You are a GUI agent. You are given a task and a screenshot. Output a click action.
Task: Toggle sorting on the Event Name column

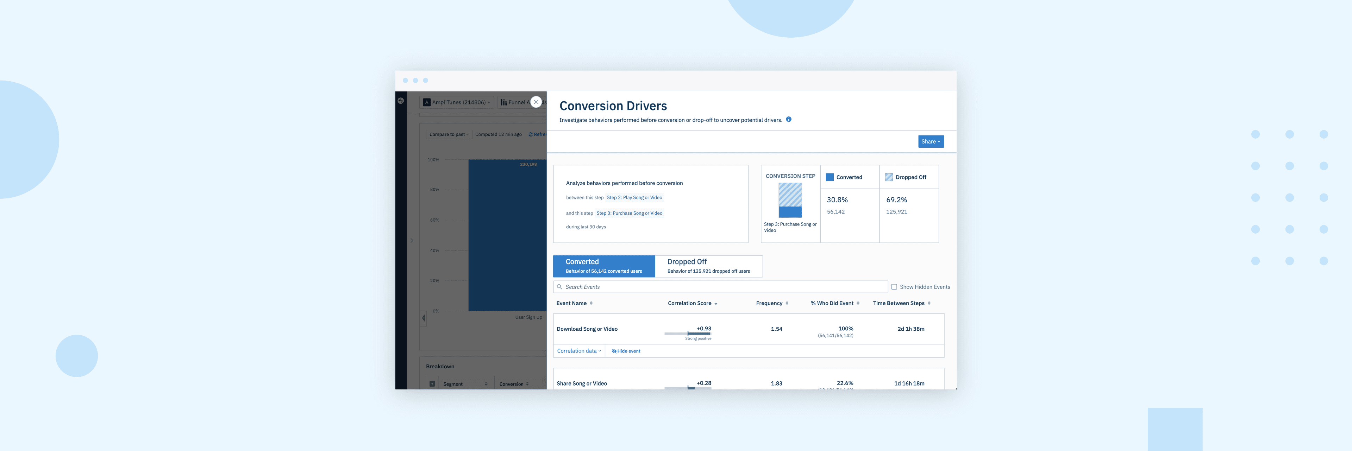591,304
